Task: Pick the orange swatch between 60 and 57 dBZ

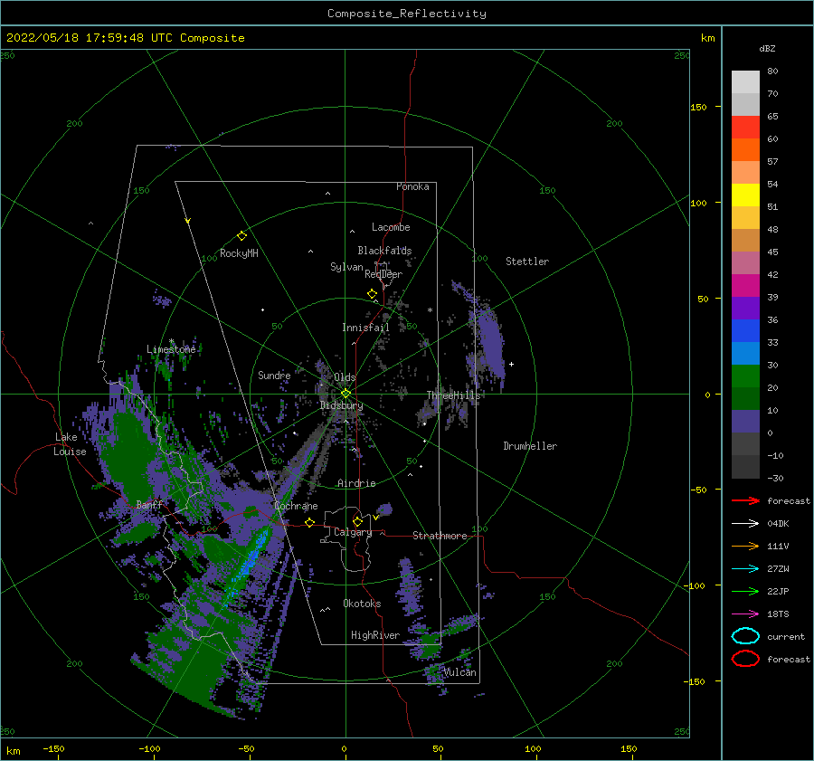Action: pyautogui.click(x=745, y=150)
